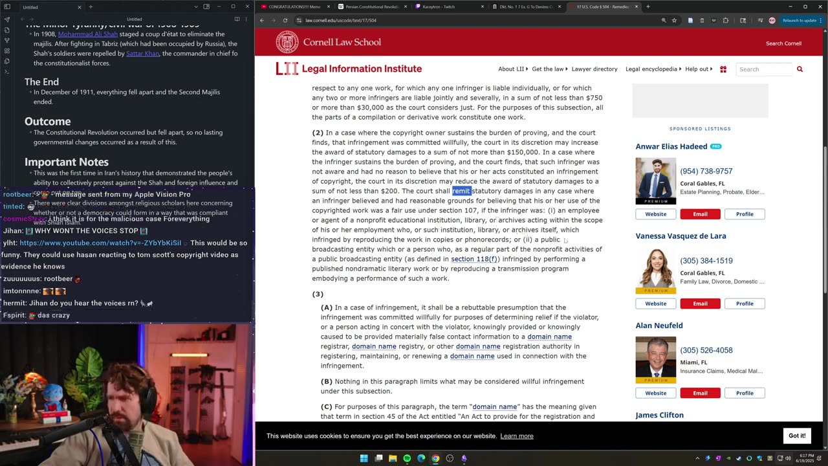Open Windows Start menu
This screenshot has width=828, height=466.
364,458
